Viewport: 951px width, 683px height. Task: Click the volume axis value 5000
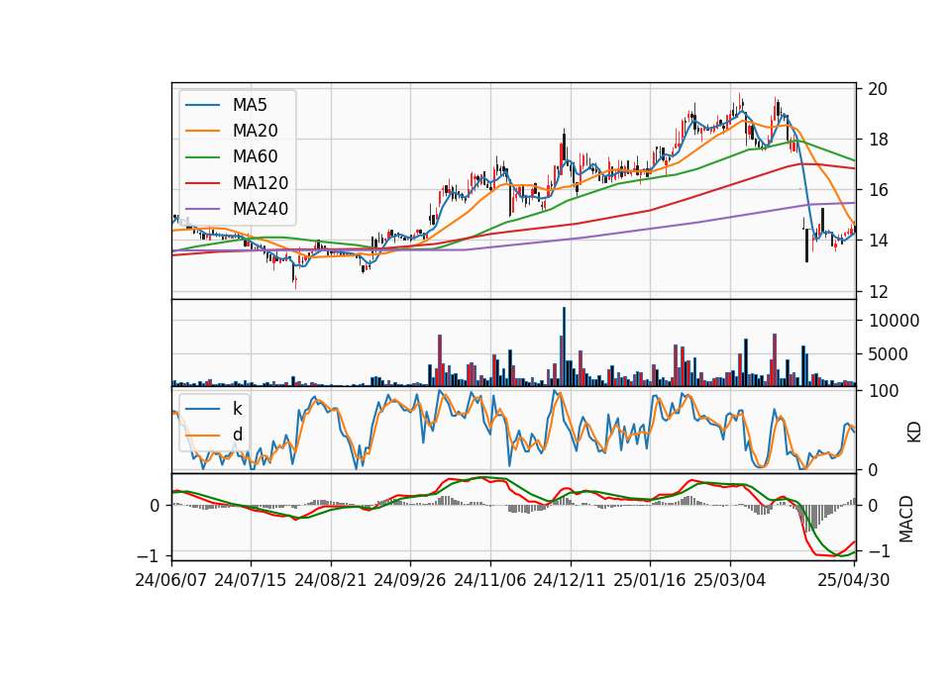pos(889,354)
